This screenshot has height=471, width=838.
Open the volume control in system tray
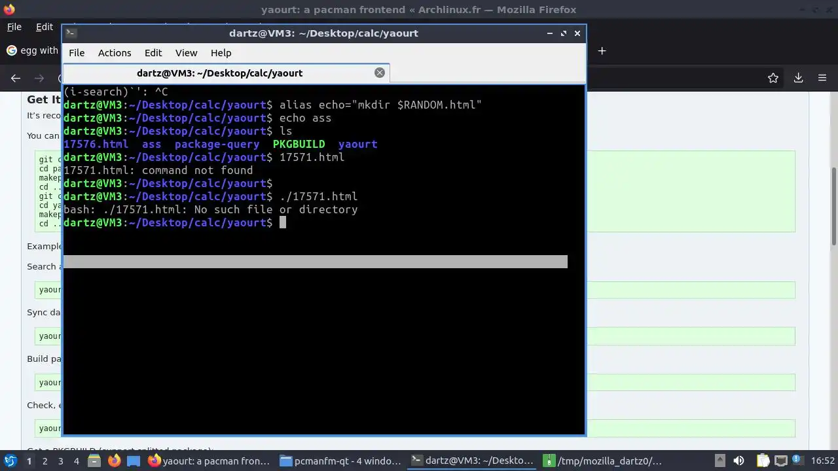738,461
